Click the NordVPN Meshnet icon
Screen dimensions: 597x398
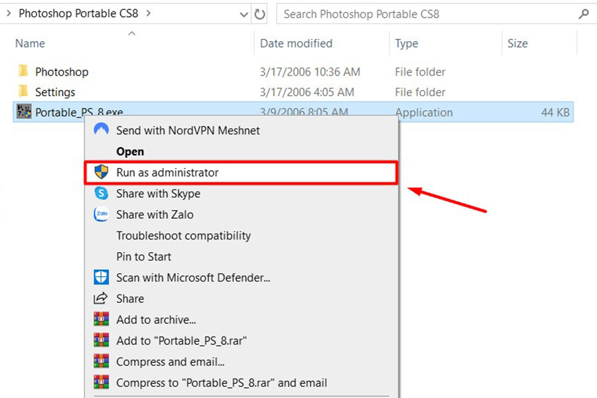[x=101, y=130]
